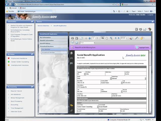Screen dimensions: 161x121
Task: Select the Household Member sub-item
Action: tap(54, 53)
